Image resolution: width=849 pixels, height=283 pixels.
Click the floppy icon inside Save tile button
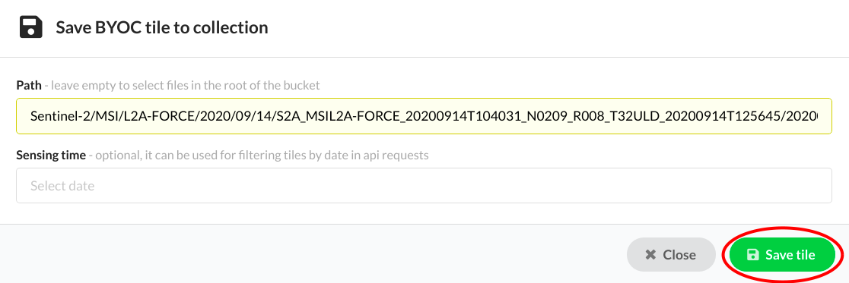[x=752, y=254]
